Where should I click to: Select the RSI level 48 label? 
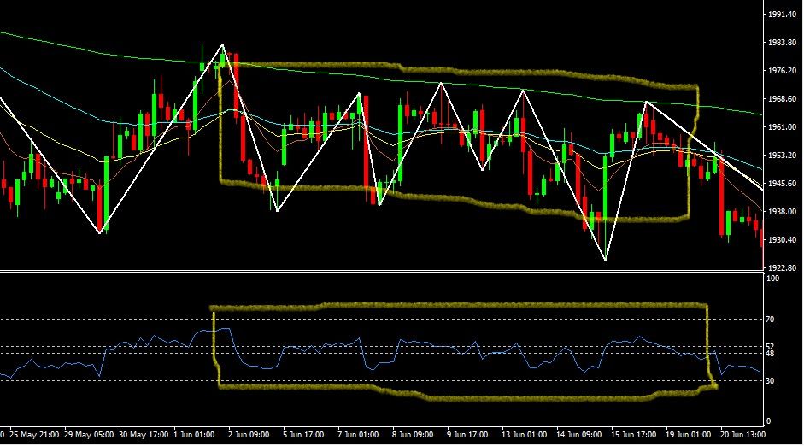click(x=770, y=354)
